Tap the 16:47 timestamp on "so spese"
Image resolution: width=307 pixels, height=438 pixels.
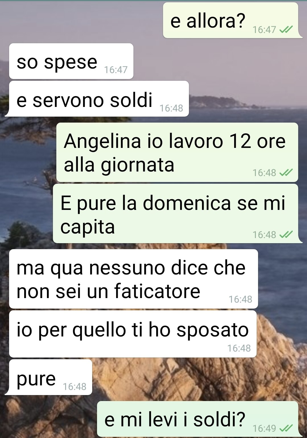point(116,70)
